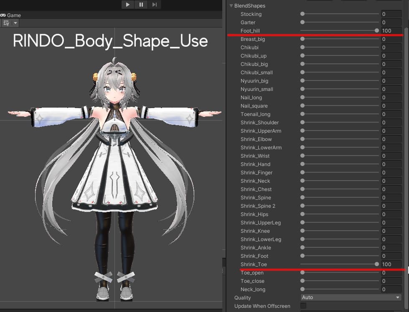Click the Step frame button

pyautogui.click(x=155, y=5)
